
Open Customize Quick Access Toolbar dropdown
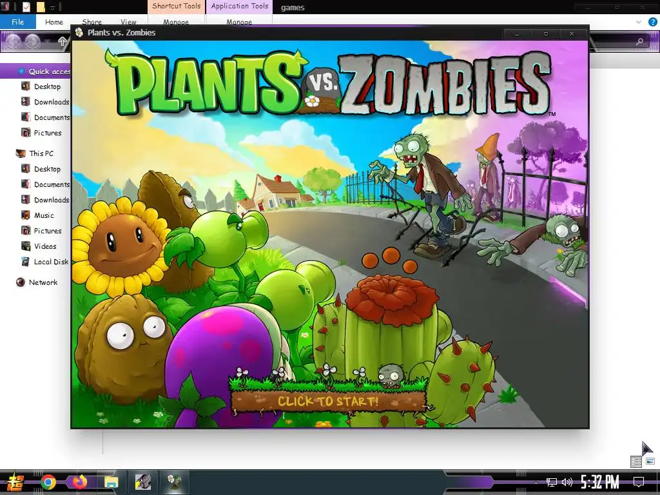coord(53,8)
